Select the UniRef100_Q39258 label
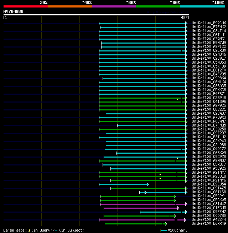 [x=209, y=129]
